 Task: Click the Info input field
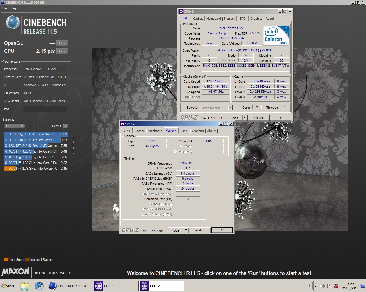(45, 109)
